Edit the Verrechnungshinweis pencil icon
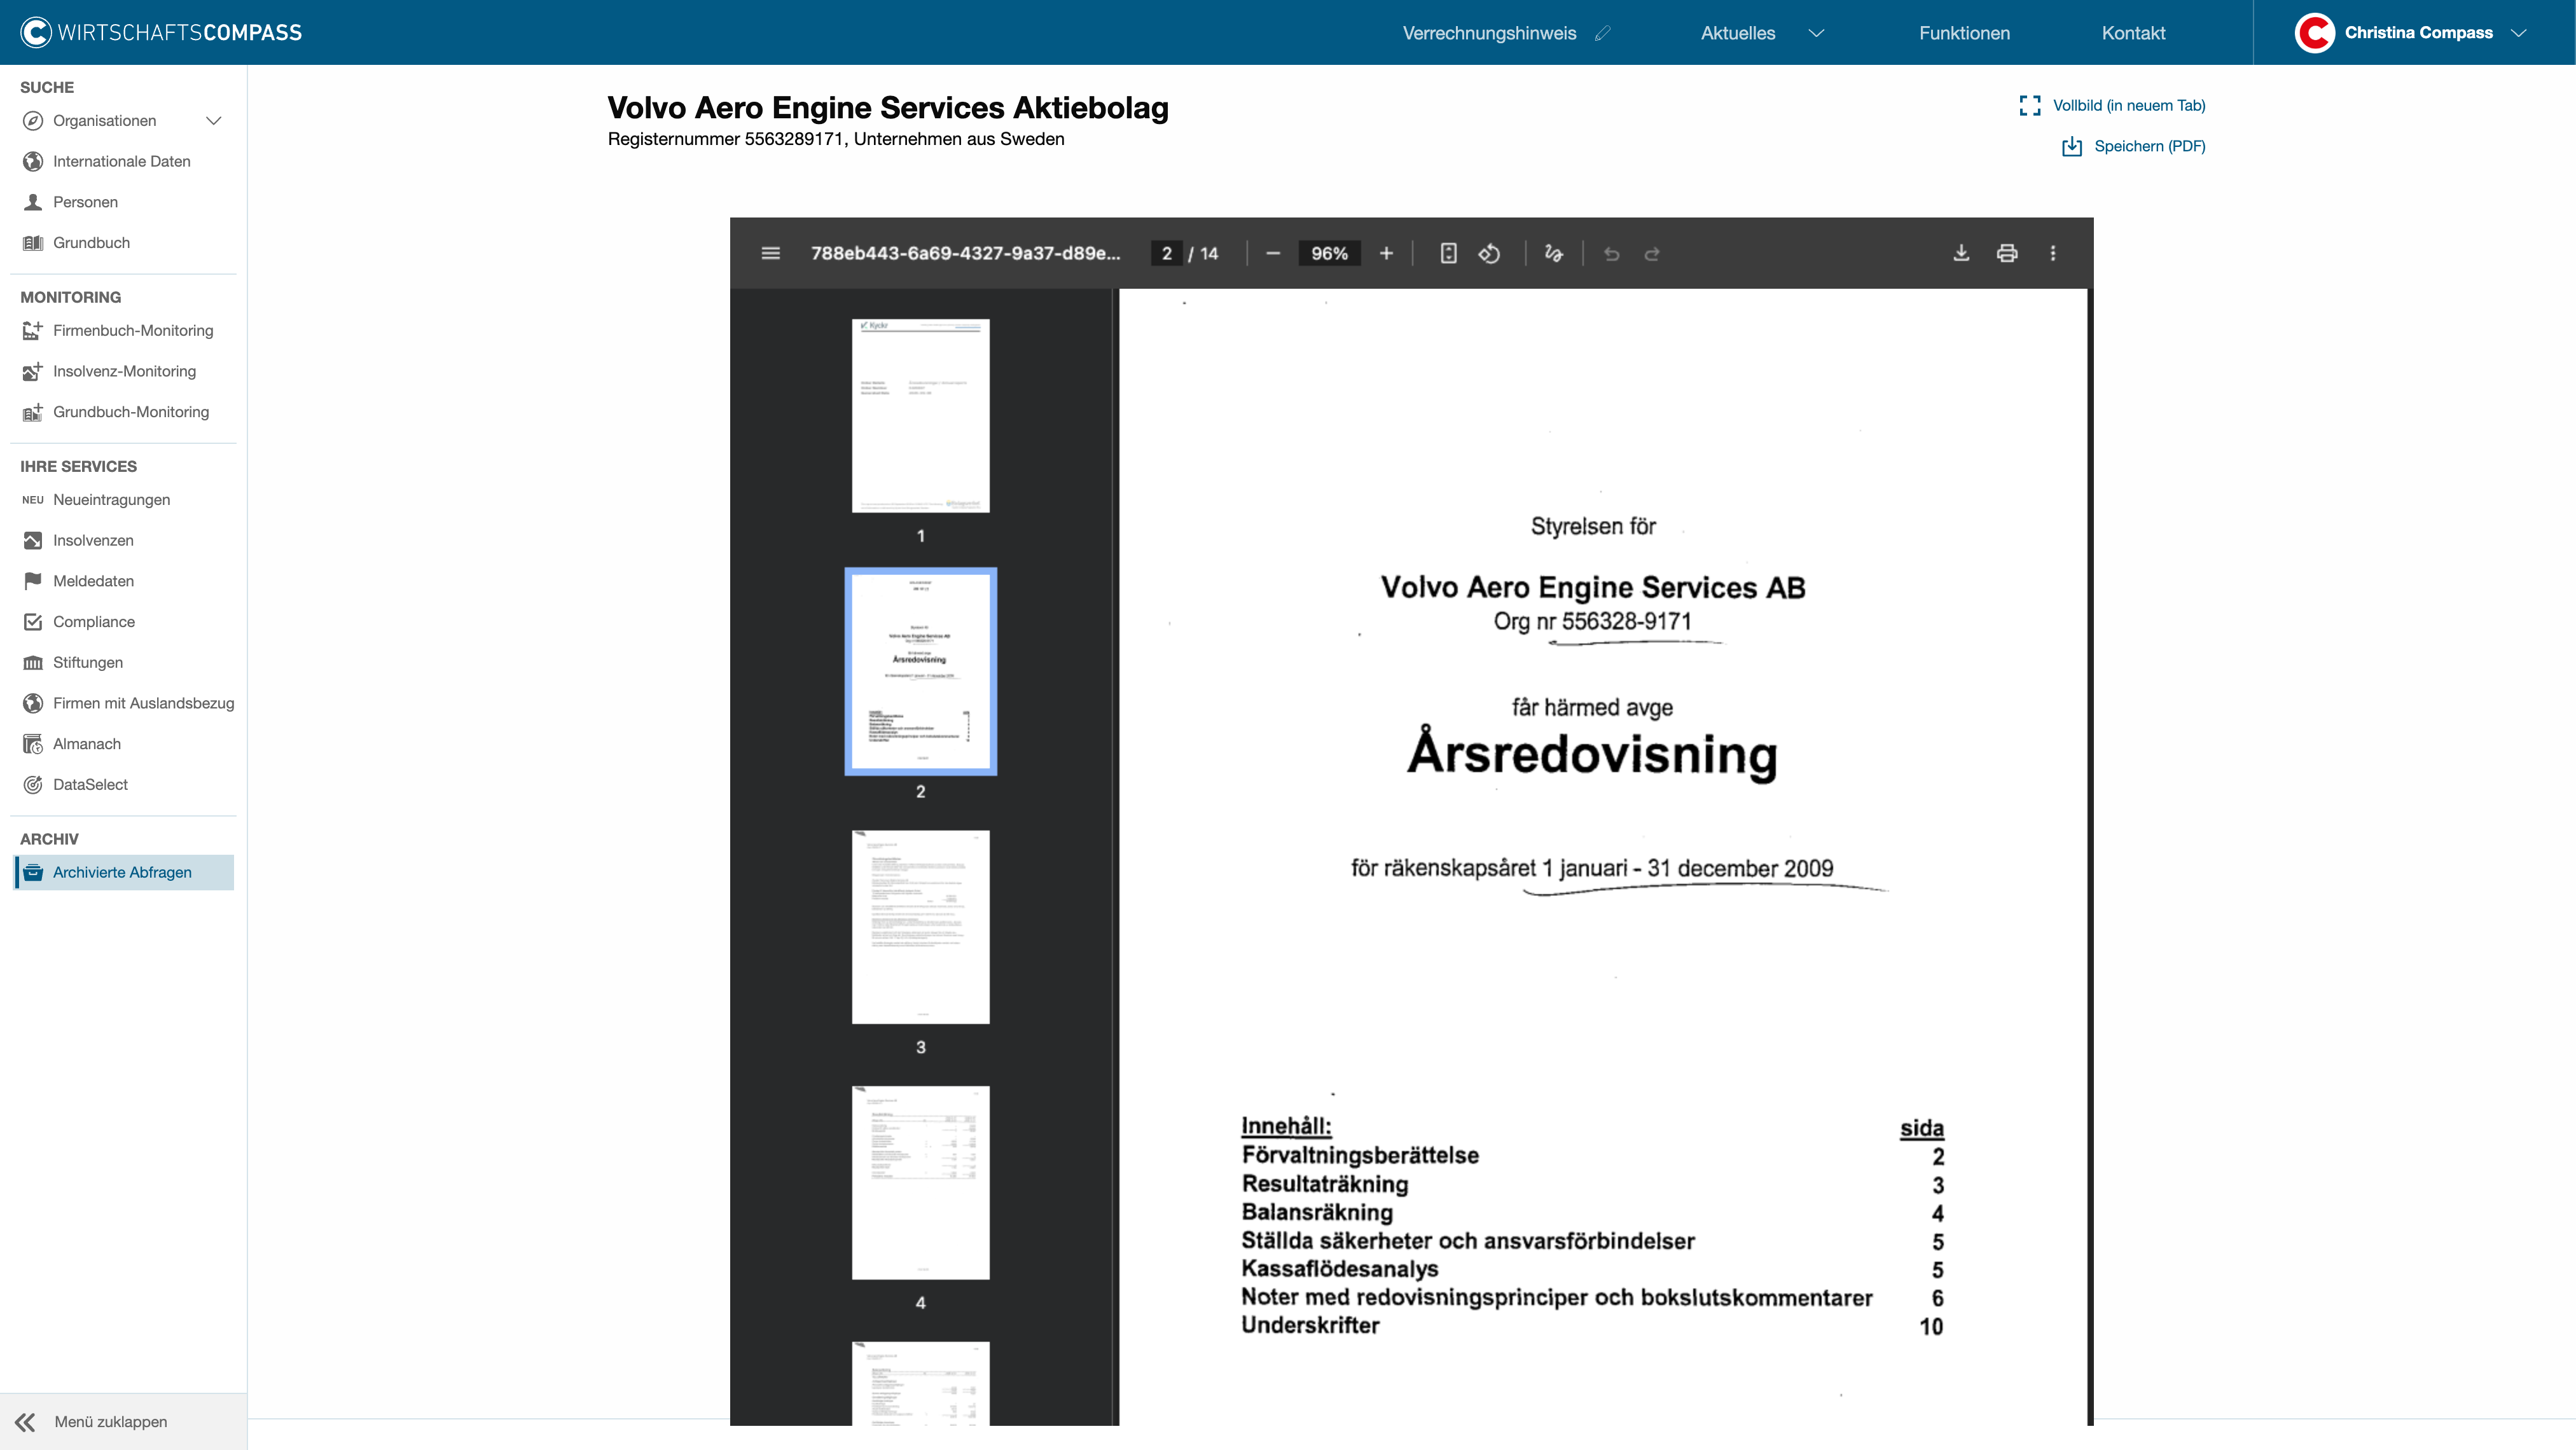 [x=1603, y=33]
